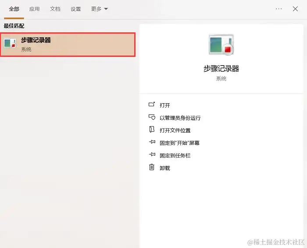The image size is (307, 248).
Task: Click the 系统 label under large icon
Action: click(x=221, y=78)
